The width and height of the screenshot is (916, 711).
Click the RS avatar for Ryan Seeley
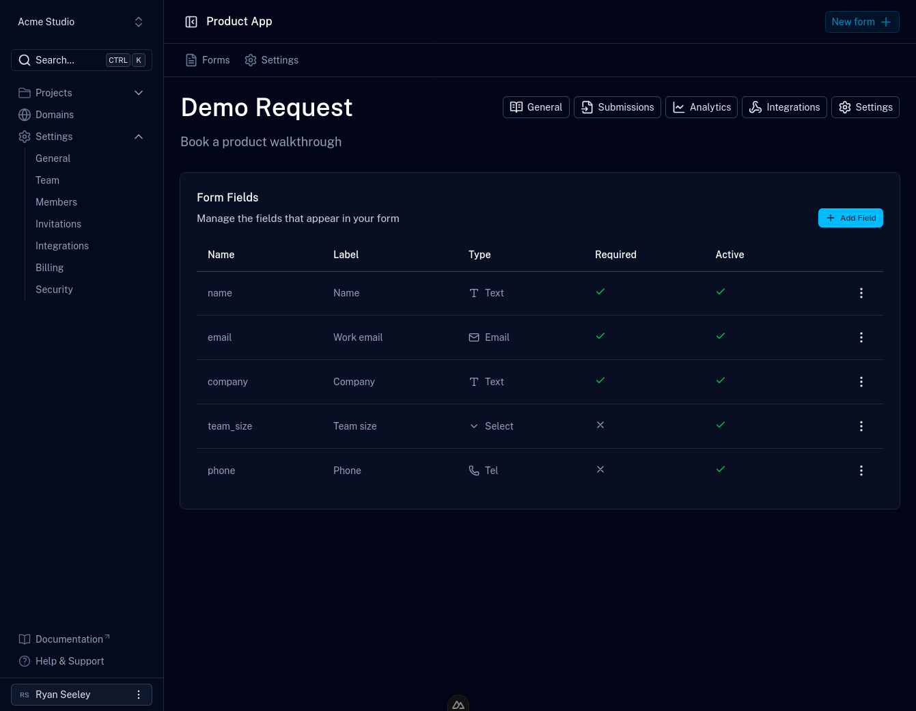(x=25, y=695)
